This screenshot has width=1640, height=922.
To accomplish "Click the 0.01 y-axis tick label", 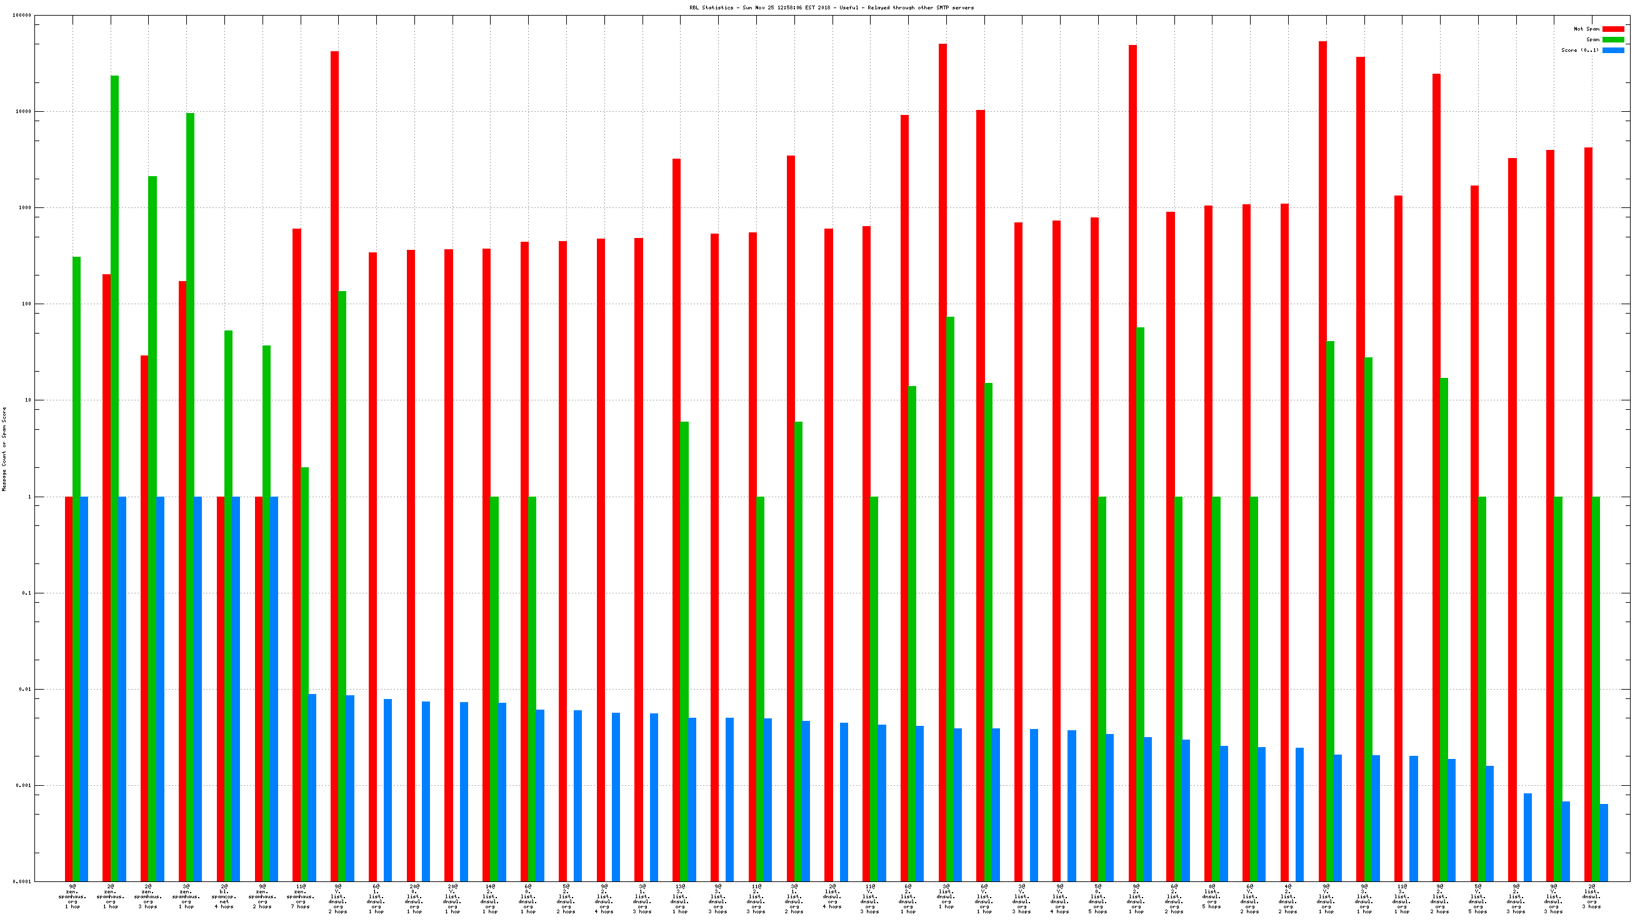I will [24, 689].
